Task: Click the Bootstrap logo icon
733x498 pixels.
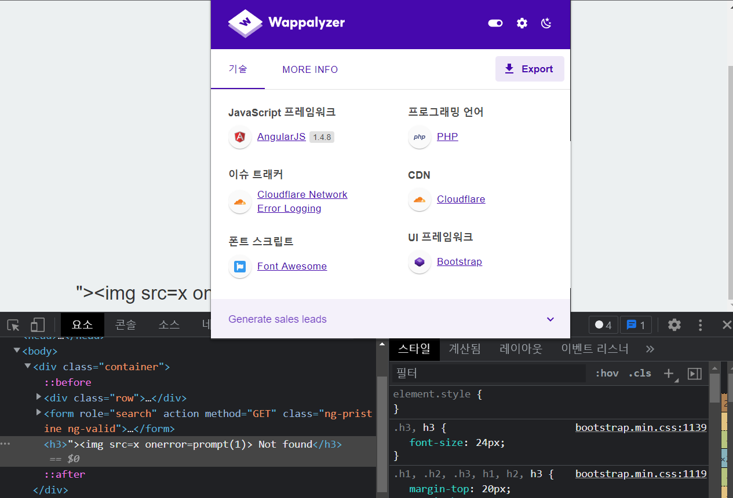Action: click(x=420, y=262)
